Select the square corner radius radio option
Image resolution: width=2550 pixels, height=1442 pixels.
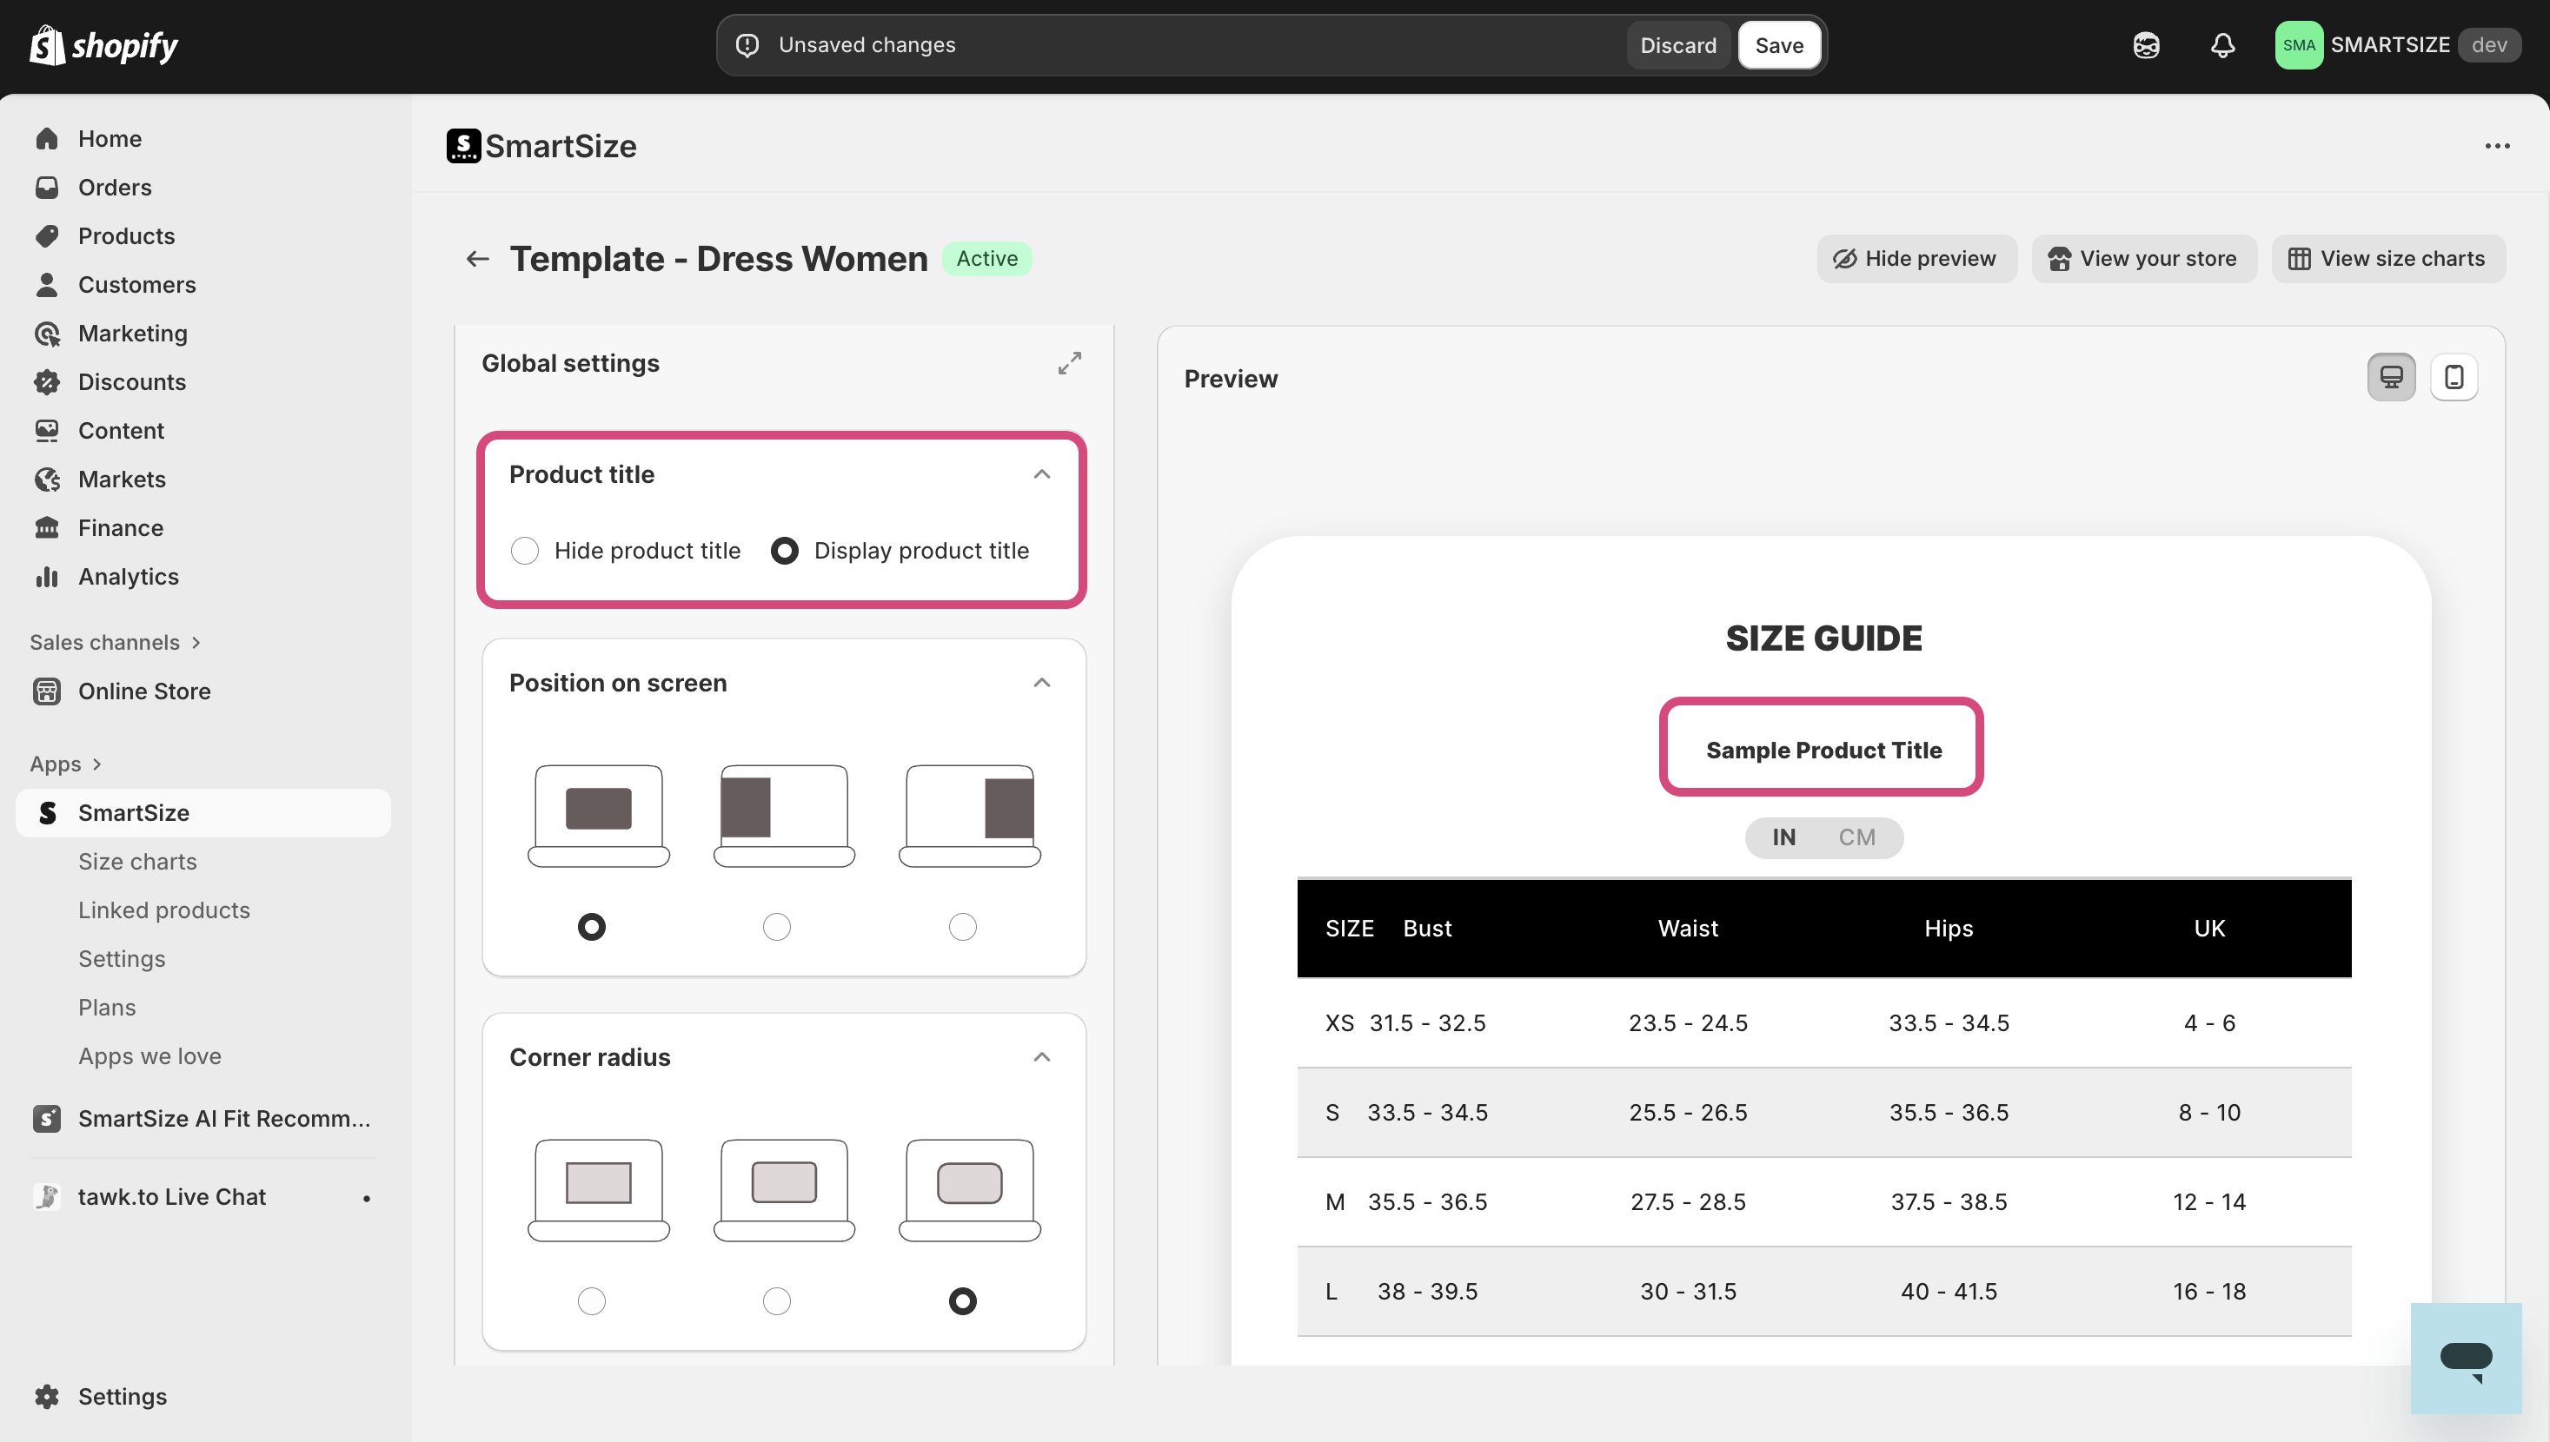coord(591,1301)
